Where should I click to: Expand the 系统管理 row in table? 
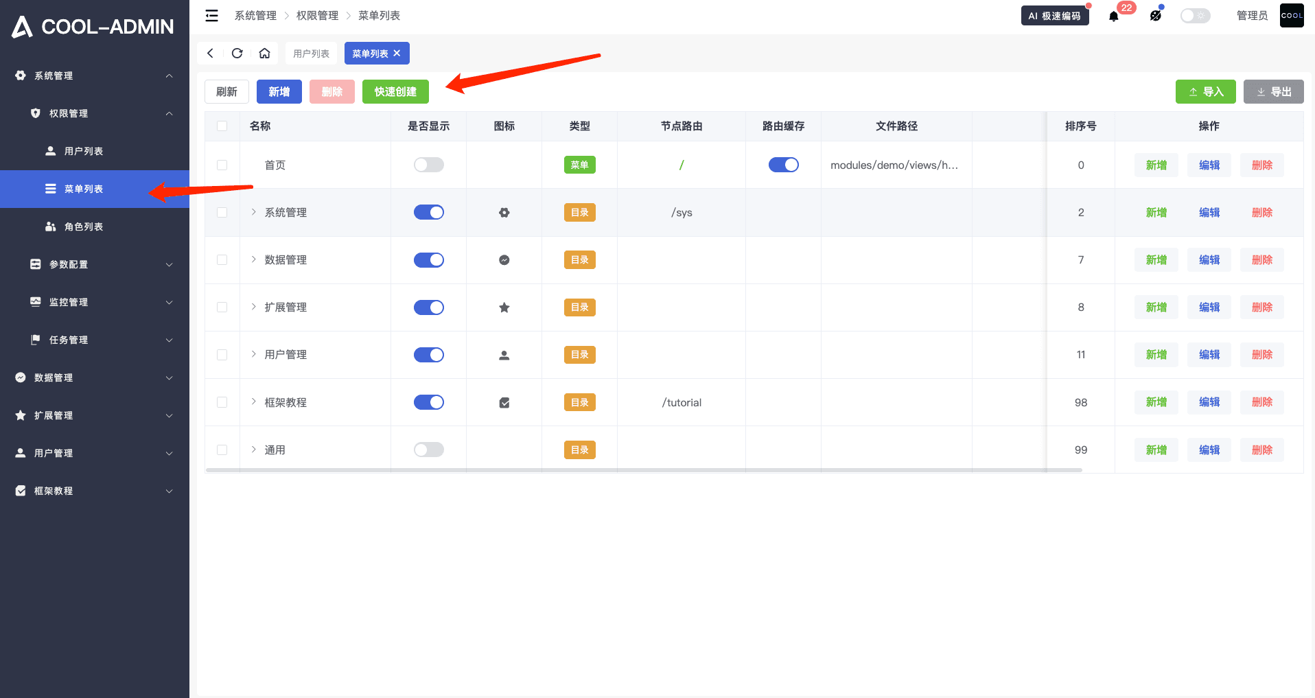coord(253,212)
